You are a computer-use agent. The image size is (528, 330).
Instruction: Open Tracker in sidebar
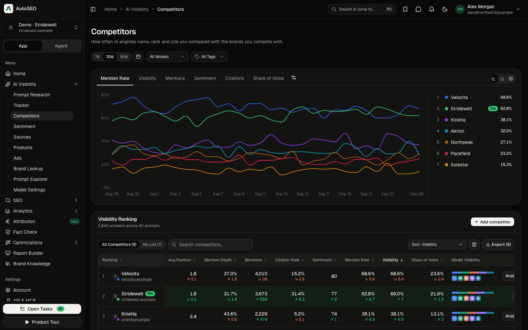click(x=42, y=105)
